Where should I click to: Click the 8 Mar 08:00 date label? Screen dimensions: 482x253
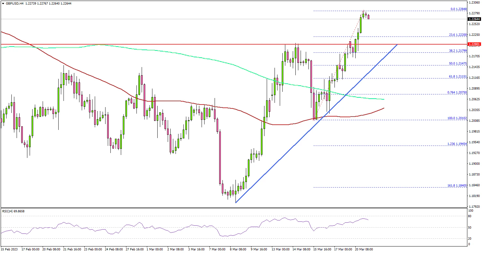(238, 249)
